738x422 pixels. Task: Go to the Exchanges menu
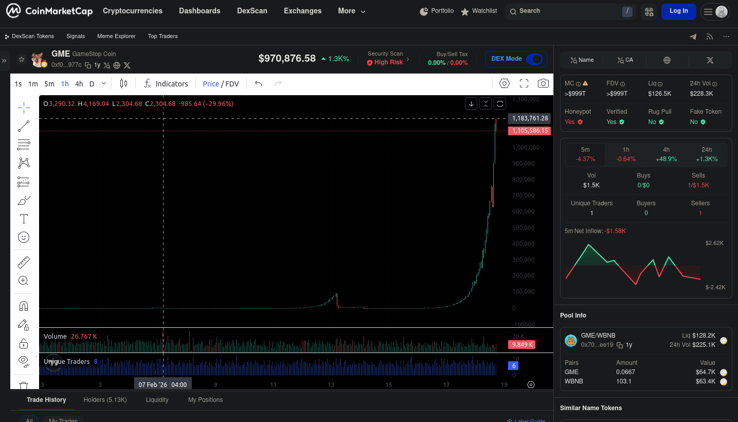(x=303, y=11)
